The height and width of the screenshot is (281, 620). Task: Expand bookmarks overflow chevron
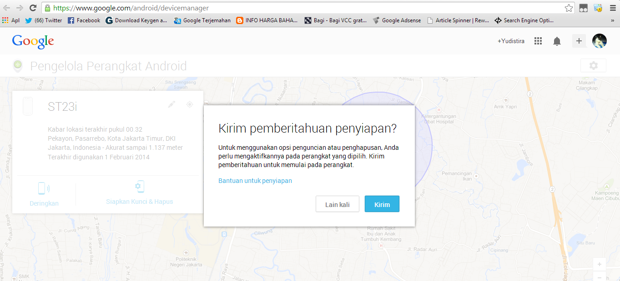coord(612,20)
